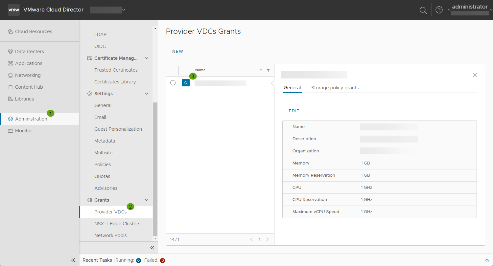The height and width of the screenshot is (266, 493).
Task: Collapse the Settings section chevron
Action: (147, 94)
